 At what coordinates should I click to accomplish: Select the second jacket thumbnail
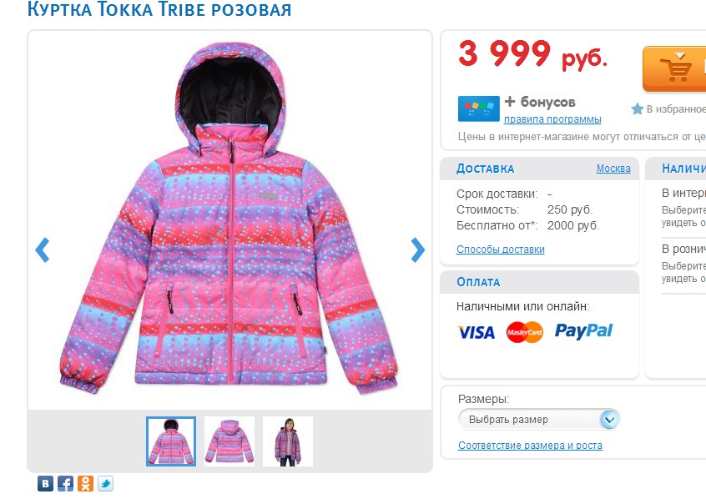pyautogui.click(x=229, y=441)
